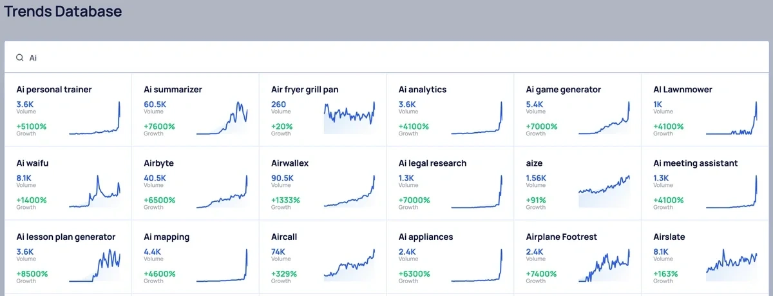
Task: Select the Ai legal research trend
Action: pyautogui.click(x=432, y=163)
